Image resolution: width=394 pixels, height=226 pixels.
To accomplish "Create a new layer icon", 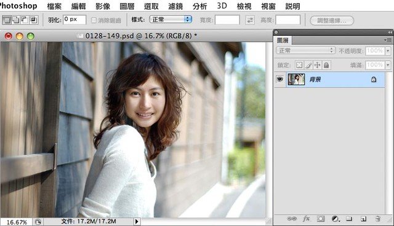I will tap(363, 219).
